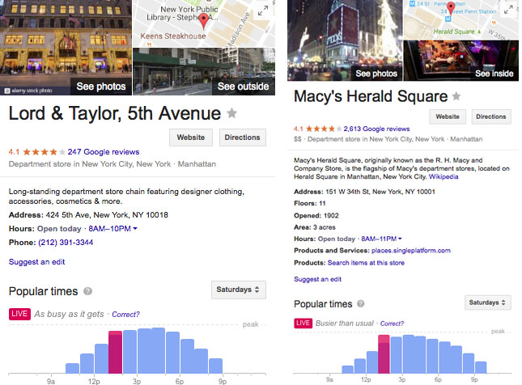Open Lord & Taylor's 247 Google reviews

[x=104, y=152]
